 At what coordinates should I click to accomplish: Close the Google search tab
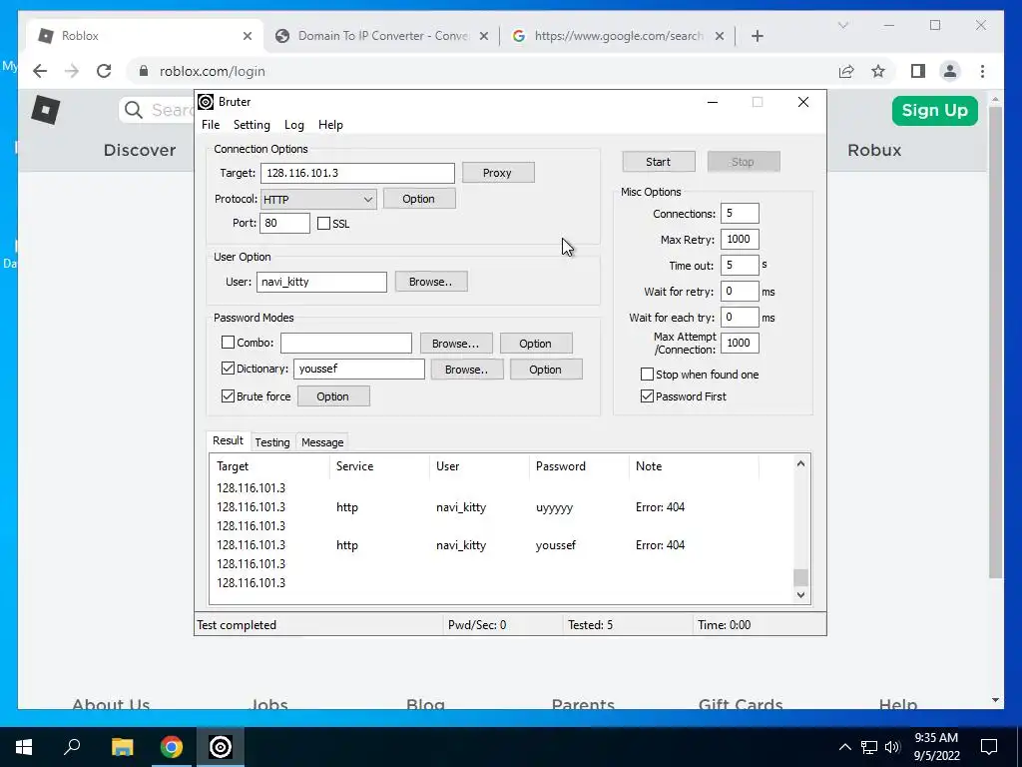(719, 36)
